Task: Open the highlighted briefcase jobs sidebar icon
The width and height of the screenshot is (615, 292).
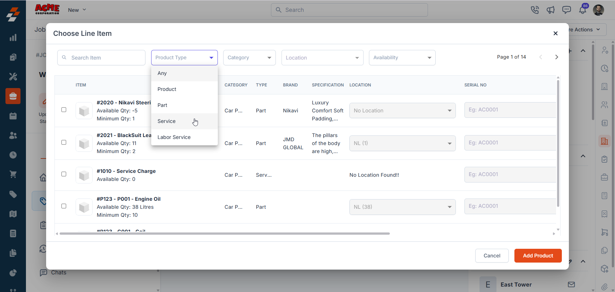Action: (x=13, y=96)
